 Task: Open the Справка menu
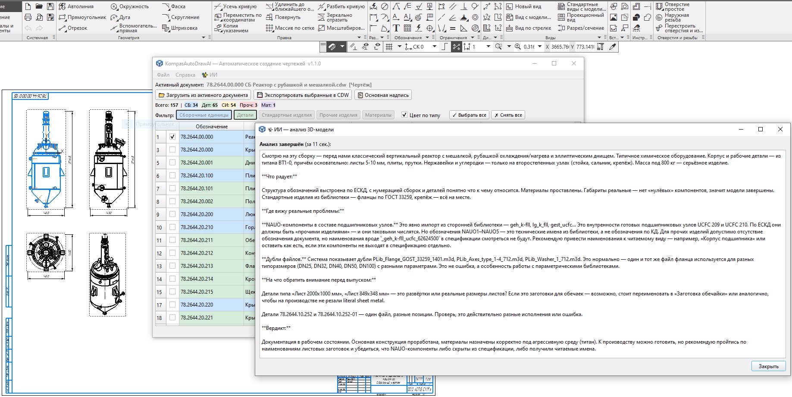(x=185, y=75)
